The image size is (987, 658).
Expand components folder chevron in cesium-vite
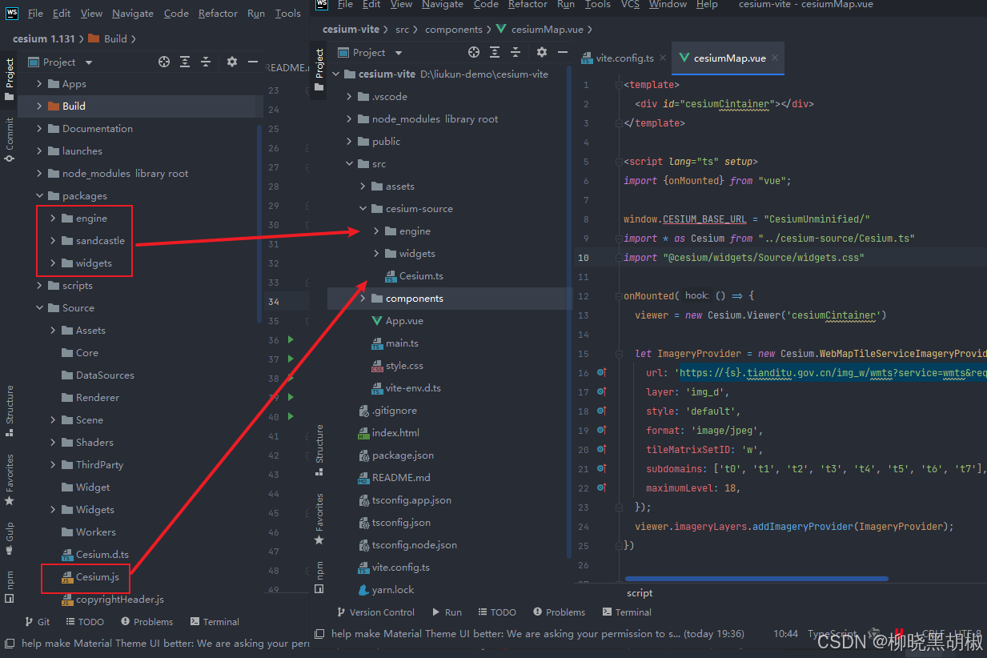click(x=363, y=299)
